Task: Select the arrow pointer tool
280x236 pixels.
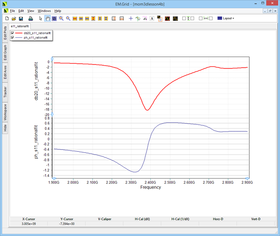Action: pos(41,18)
